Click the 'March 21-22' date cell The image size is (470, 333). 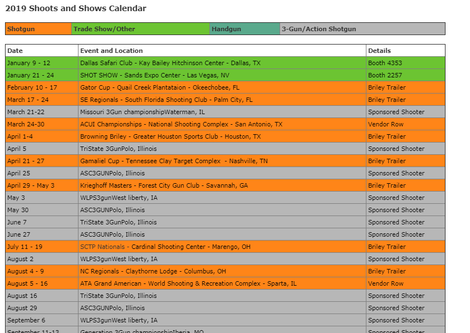[42, 112]
